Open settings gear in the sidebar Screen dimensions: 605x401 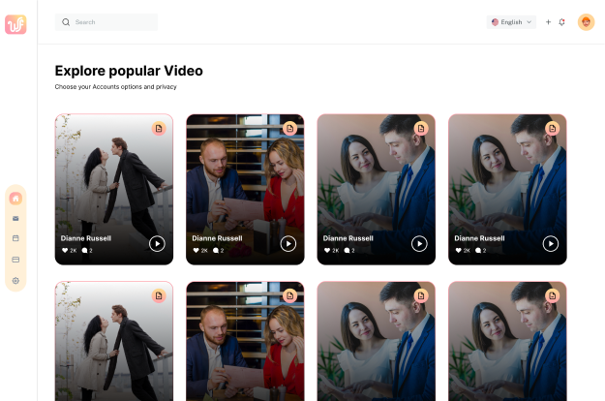click(15, 280)
